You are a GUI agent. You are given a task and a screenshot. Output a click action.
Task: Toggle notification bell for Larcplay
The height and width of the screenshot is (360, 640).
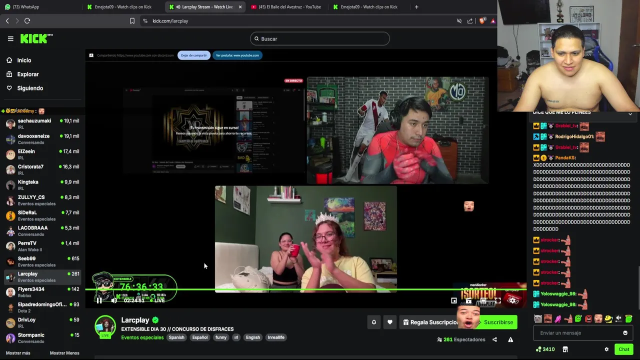pyautogui.click(x=373, y=322)
